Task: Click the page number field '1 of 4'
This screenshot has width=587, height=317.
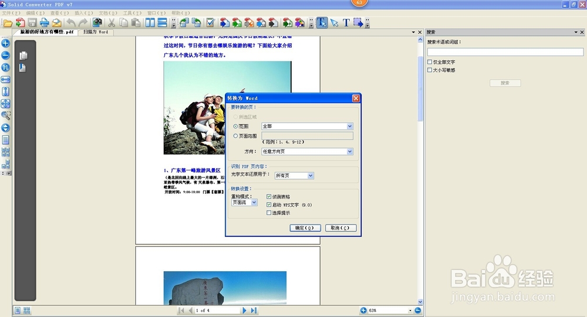Action: click(217, 311)
